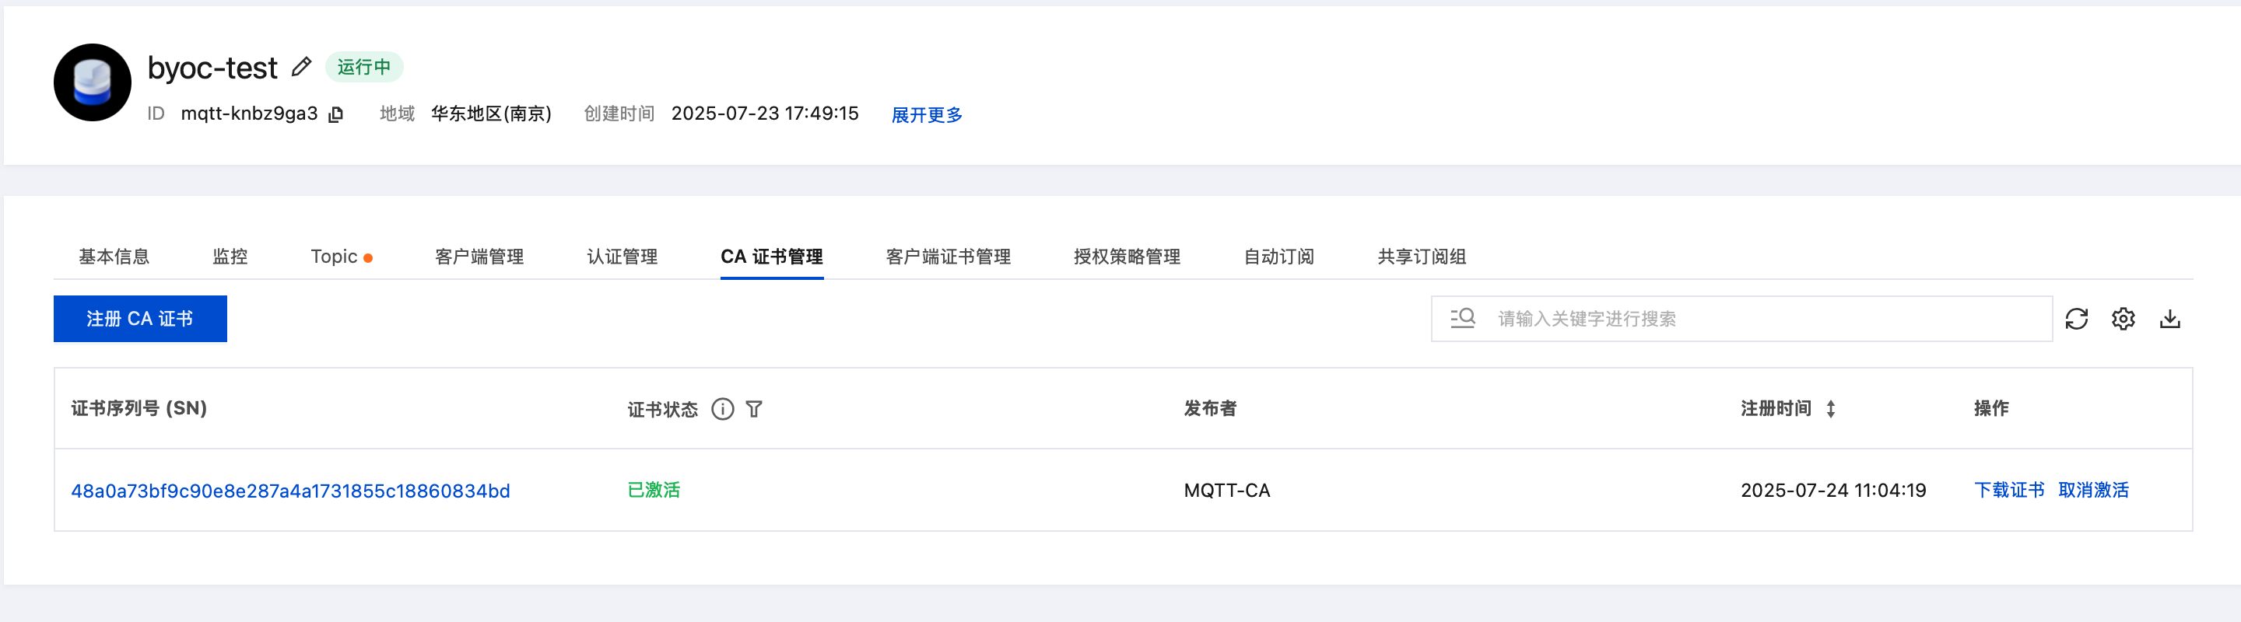Expand more instance details

click(x=927, y=114)
